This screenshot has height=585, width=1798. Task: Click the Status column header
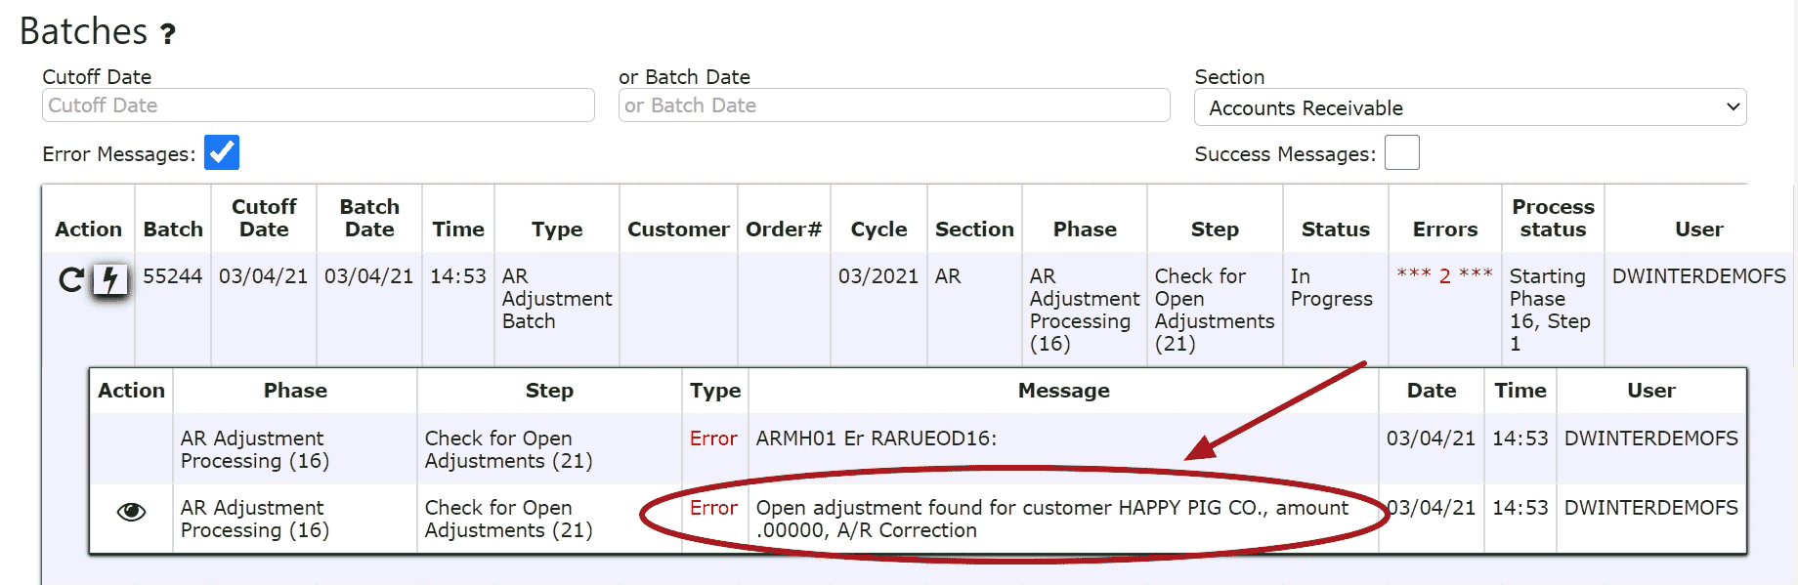pos(1335,230)
